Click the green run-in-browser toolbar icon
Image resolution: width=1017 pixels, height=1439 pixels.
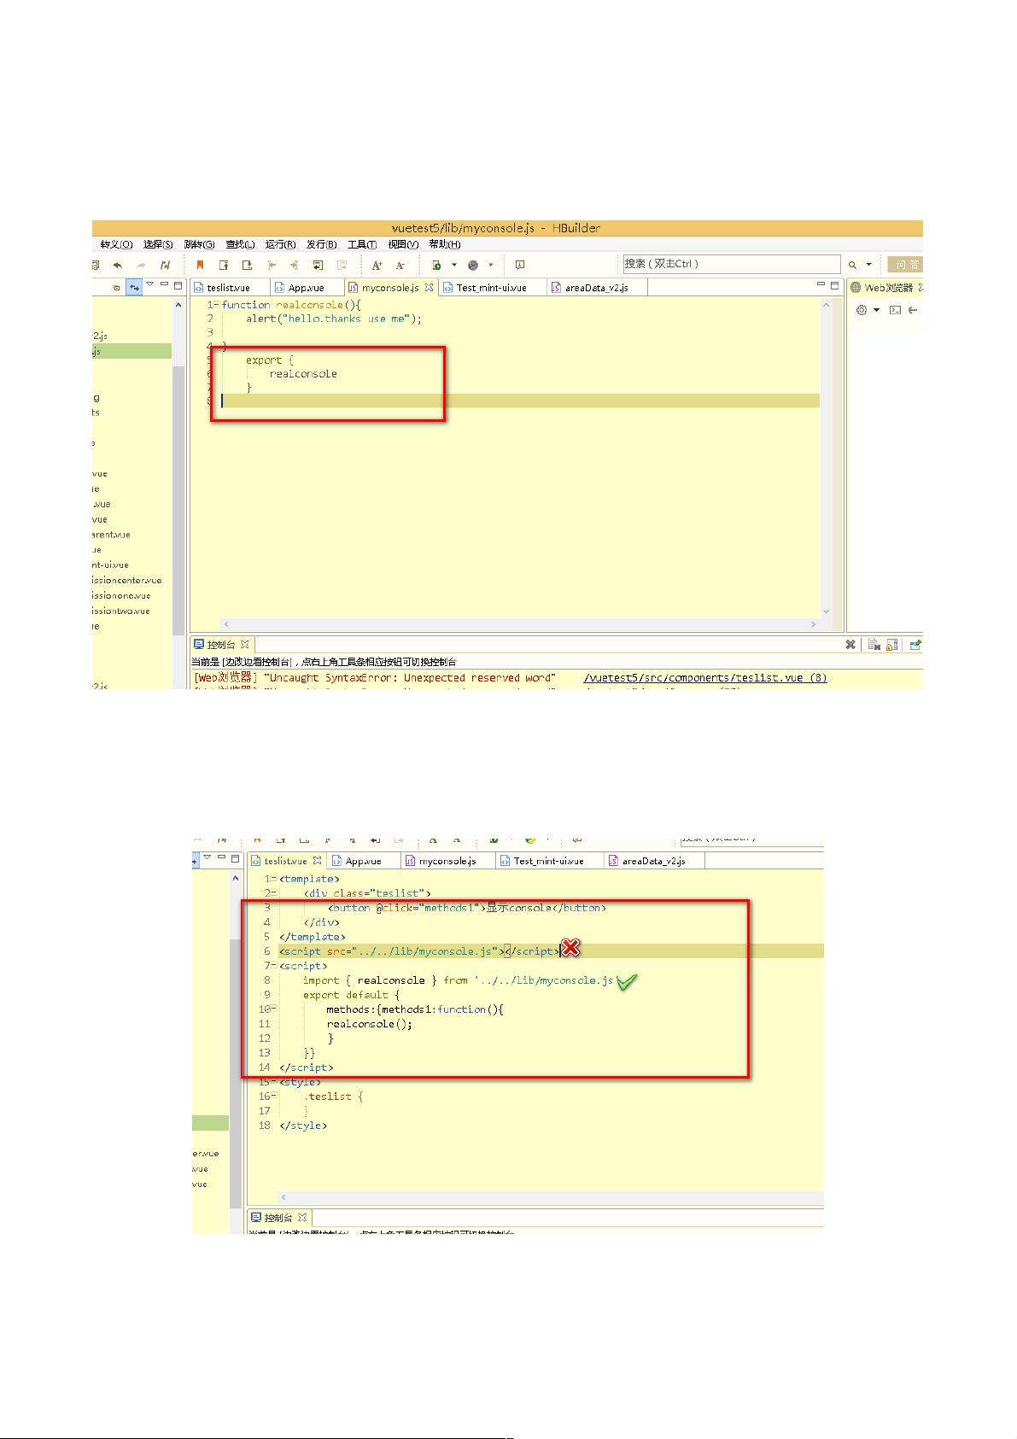(x=436, y=265)
